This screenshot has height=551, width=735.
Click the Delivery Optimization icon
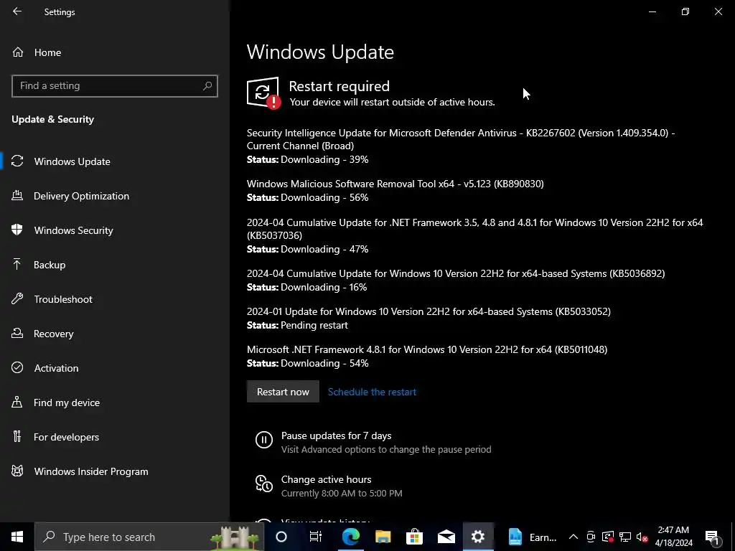point(17,195)
